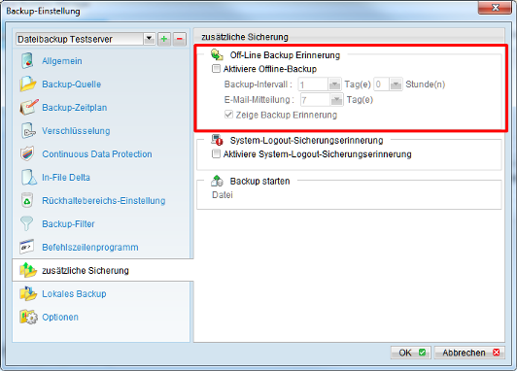
Task: Enable Aktiviere System-Logout-Sicherungserinnerung checkbox
Action: [217, 153]
